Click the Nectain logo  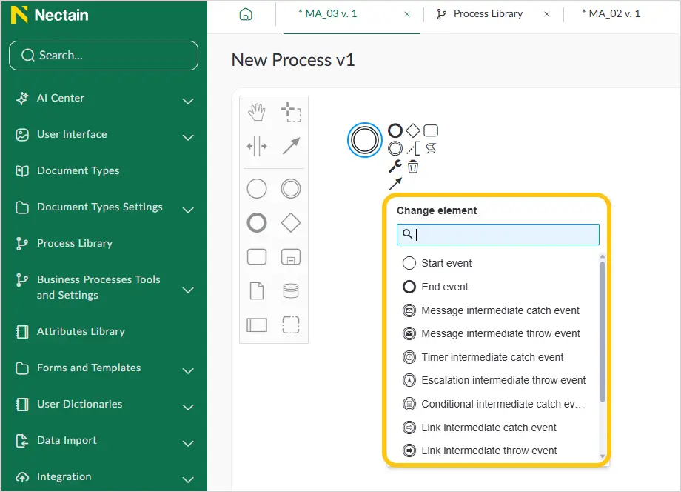pyautogui.click(x=50, y=16)
